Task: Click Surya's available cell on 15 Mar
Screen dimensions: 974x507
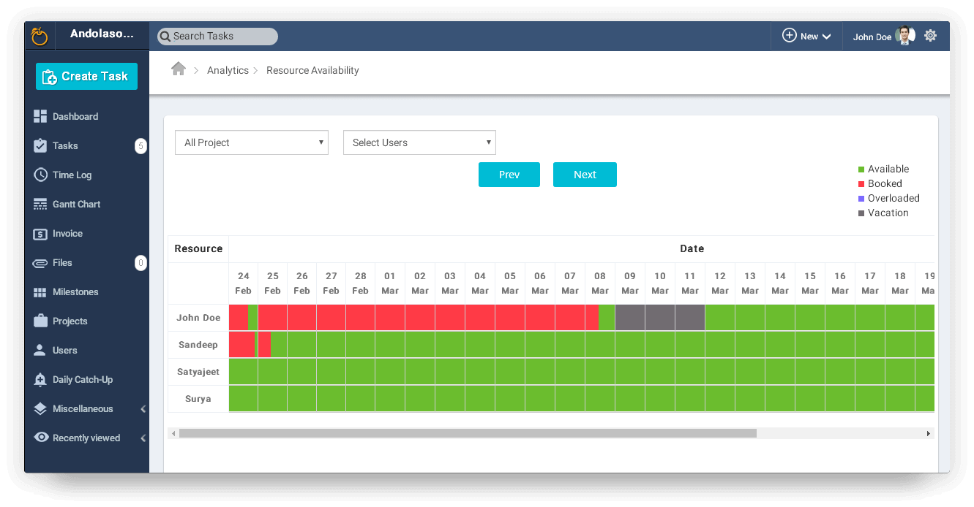Action: (810, 399)
